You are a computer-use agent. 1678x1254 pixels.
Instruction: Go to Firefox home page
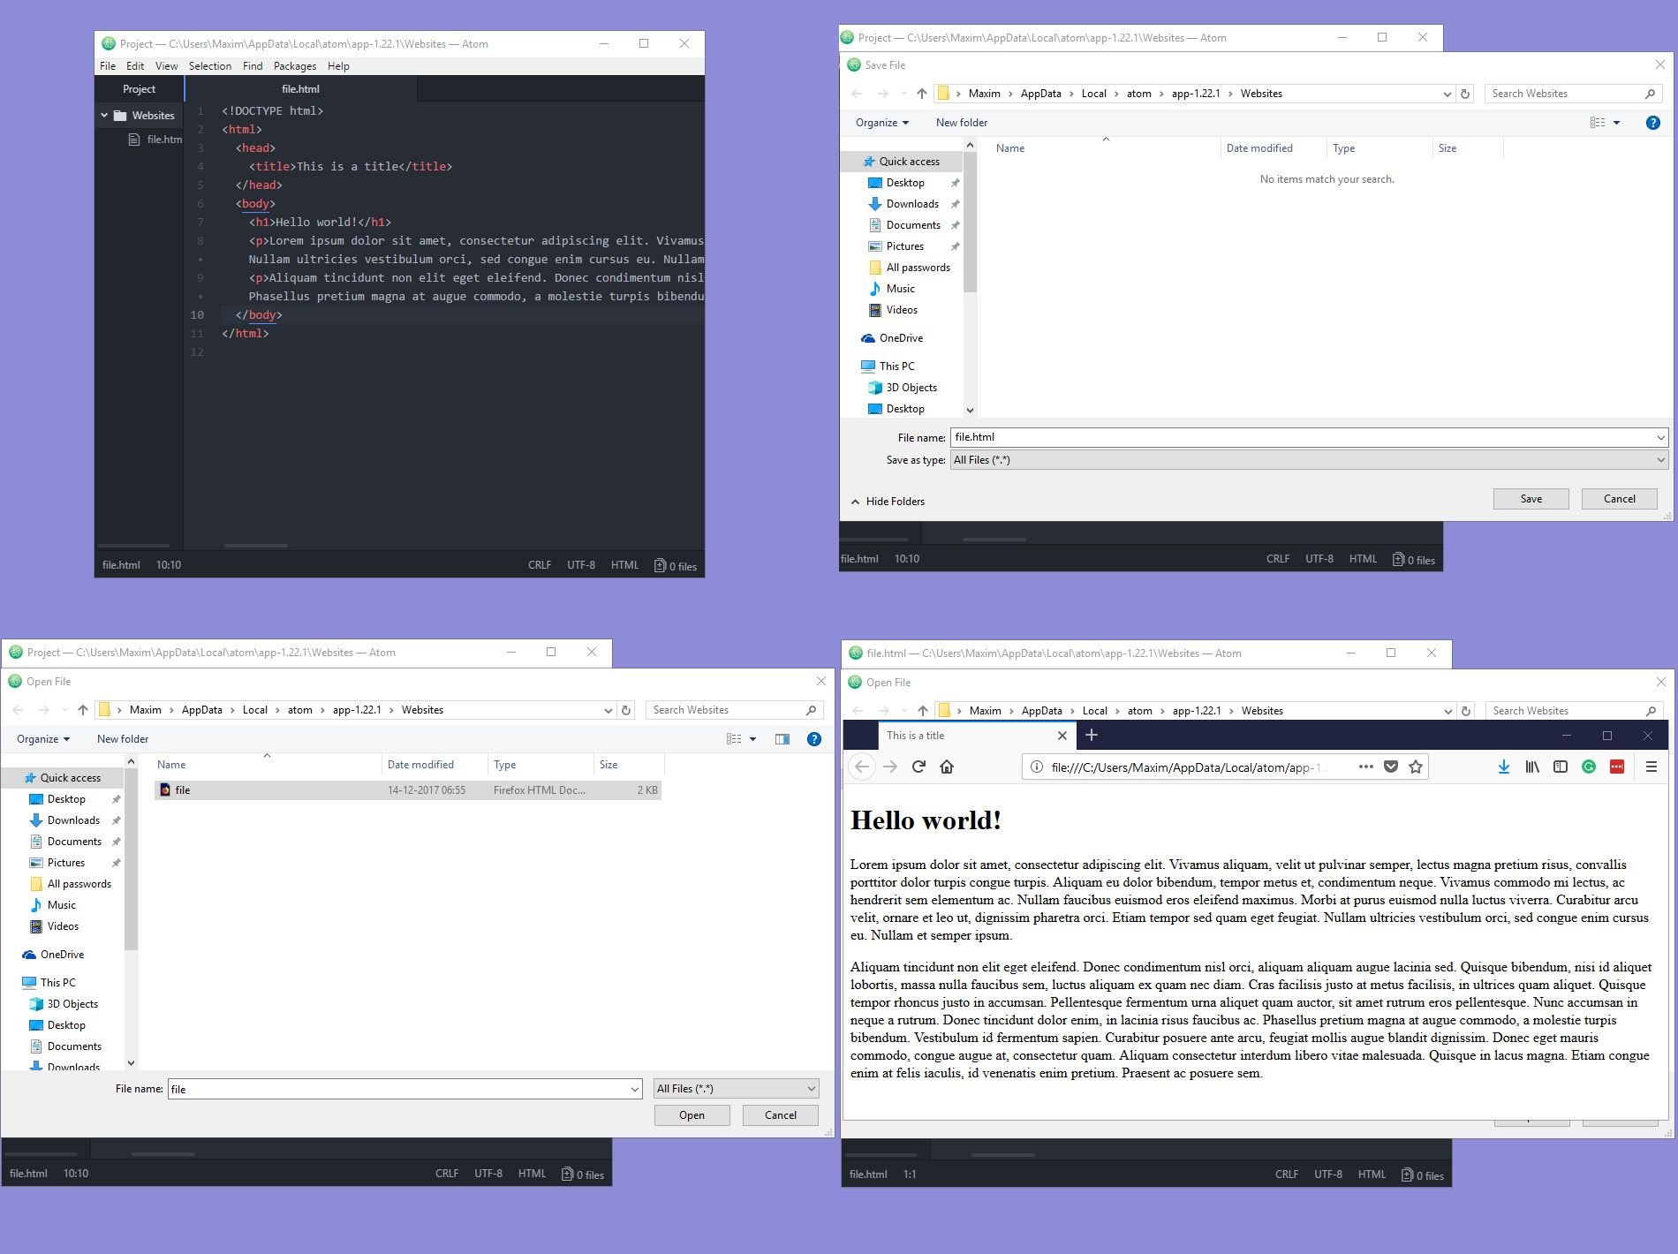pos(947,767)
